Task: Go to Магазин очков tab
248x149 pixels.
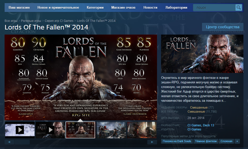Action: pyautogui.click(x=123, y=8)
